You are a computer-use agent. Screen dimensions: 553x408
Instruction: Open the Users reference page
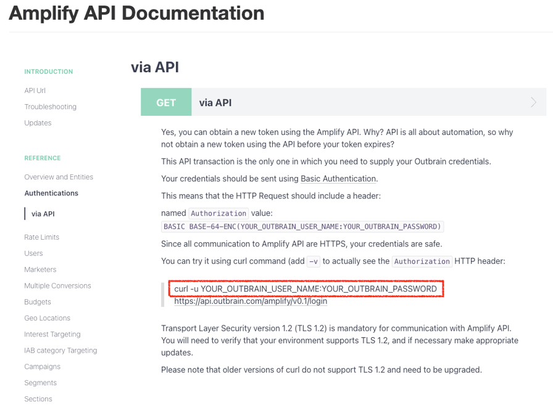33,253
